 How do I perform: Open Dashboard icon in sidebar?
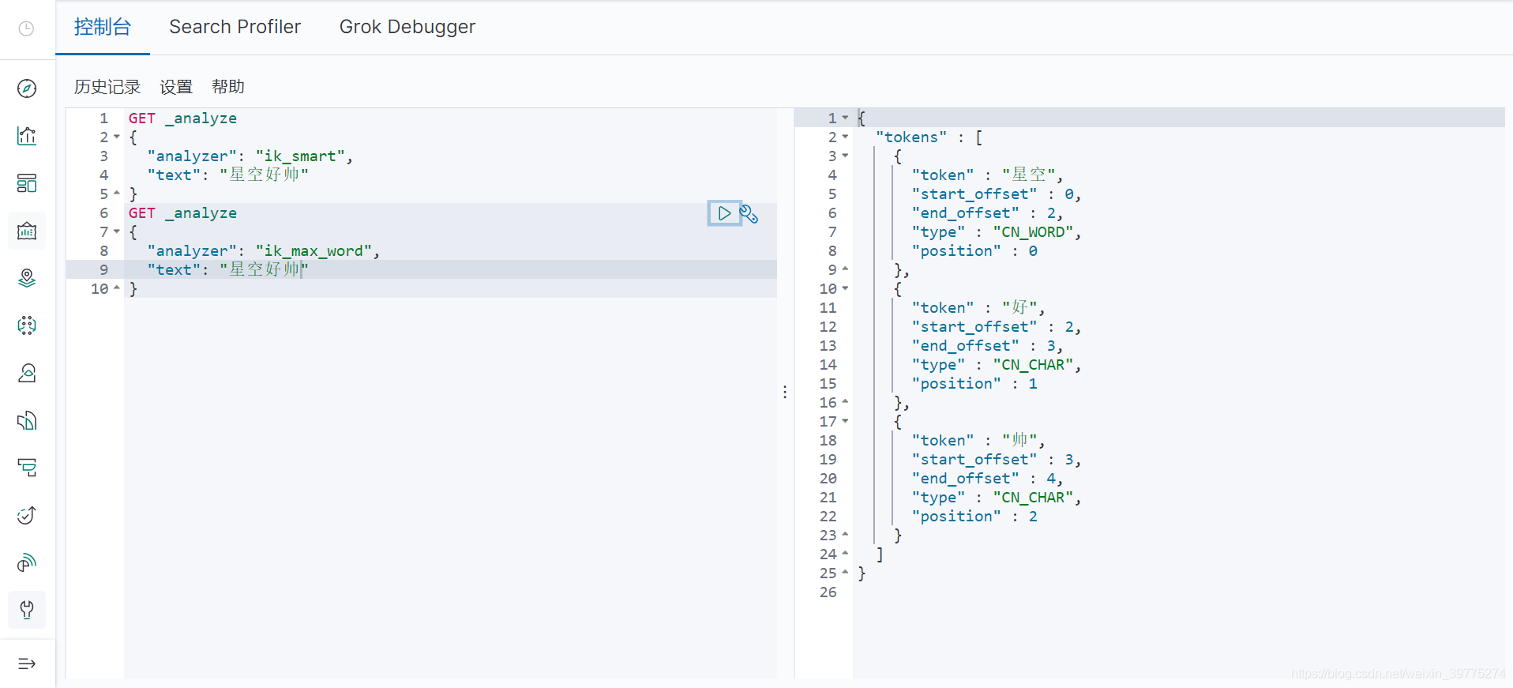tap(27, 183)
